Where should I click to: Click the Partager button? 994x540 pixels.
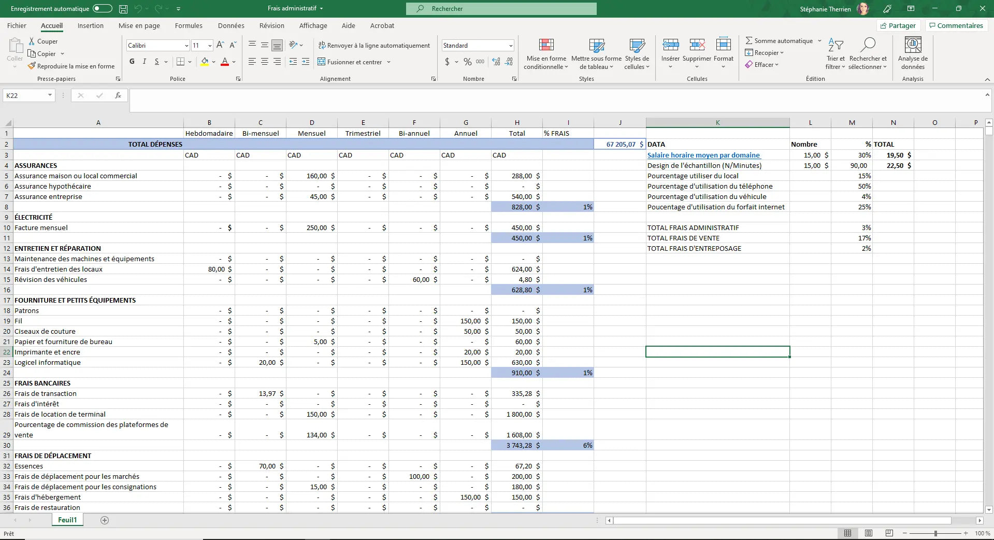898,25
